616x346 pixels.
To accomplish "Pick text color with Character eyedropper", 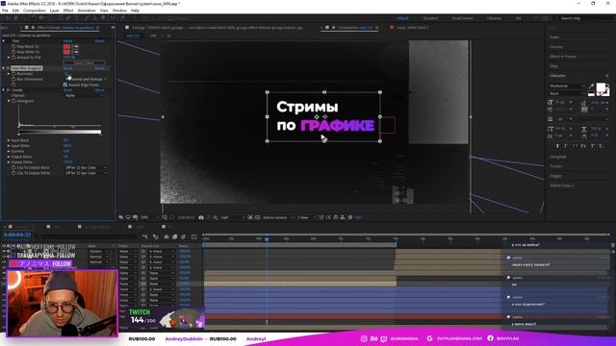I will tap(591, 86).
